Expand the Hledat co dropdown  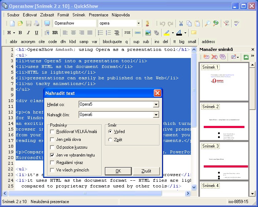click(156, 104)
